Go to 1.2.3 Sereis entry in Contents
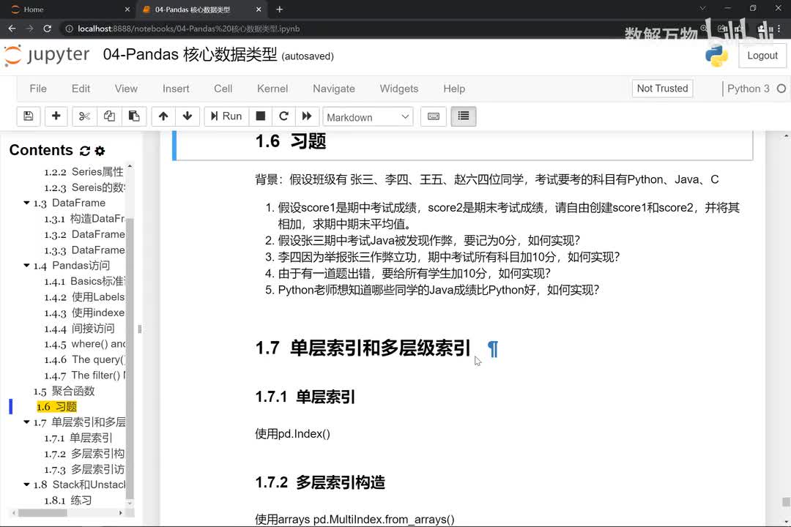Image resolution: width=791 pixels, height=527 pixels. [x=85, y=187]
